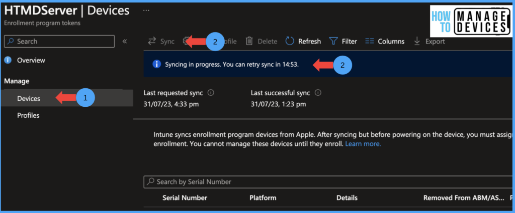Click the Overview info icon in sidebar
The height and width of the screenshot is (213, 515).
(8, 60)
